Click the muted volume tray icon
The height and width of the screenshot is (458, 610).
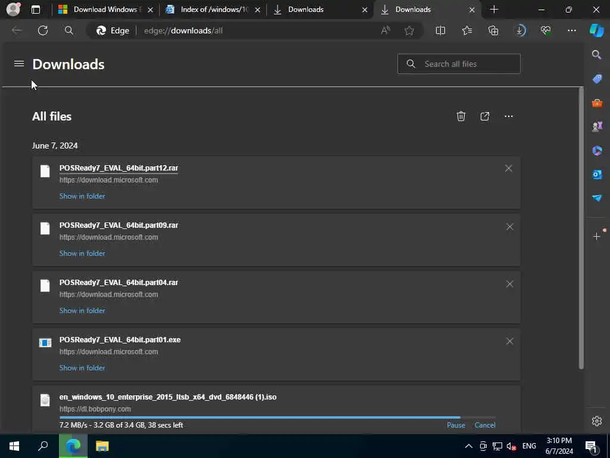click(511, 446)
